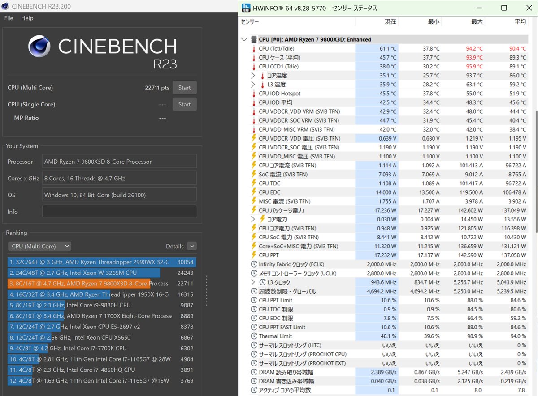The width and height of the screenshot is (538, 396).
Task: Open the Cinebench Help menu
Action: point(27,18)
